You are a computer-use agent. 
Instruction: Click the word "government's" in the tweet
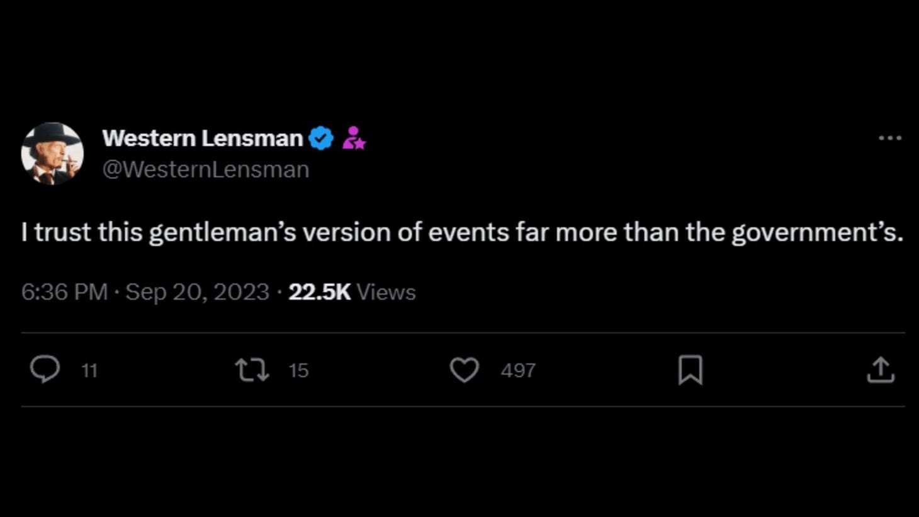click(x=816, y=232)
